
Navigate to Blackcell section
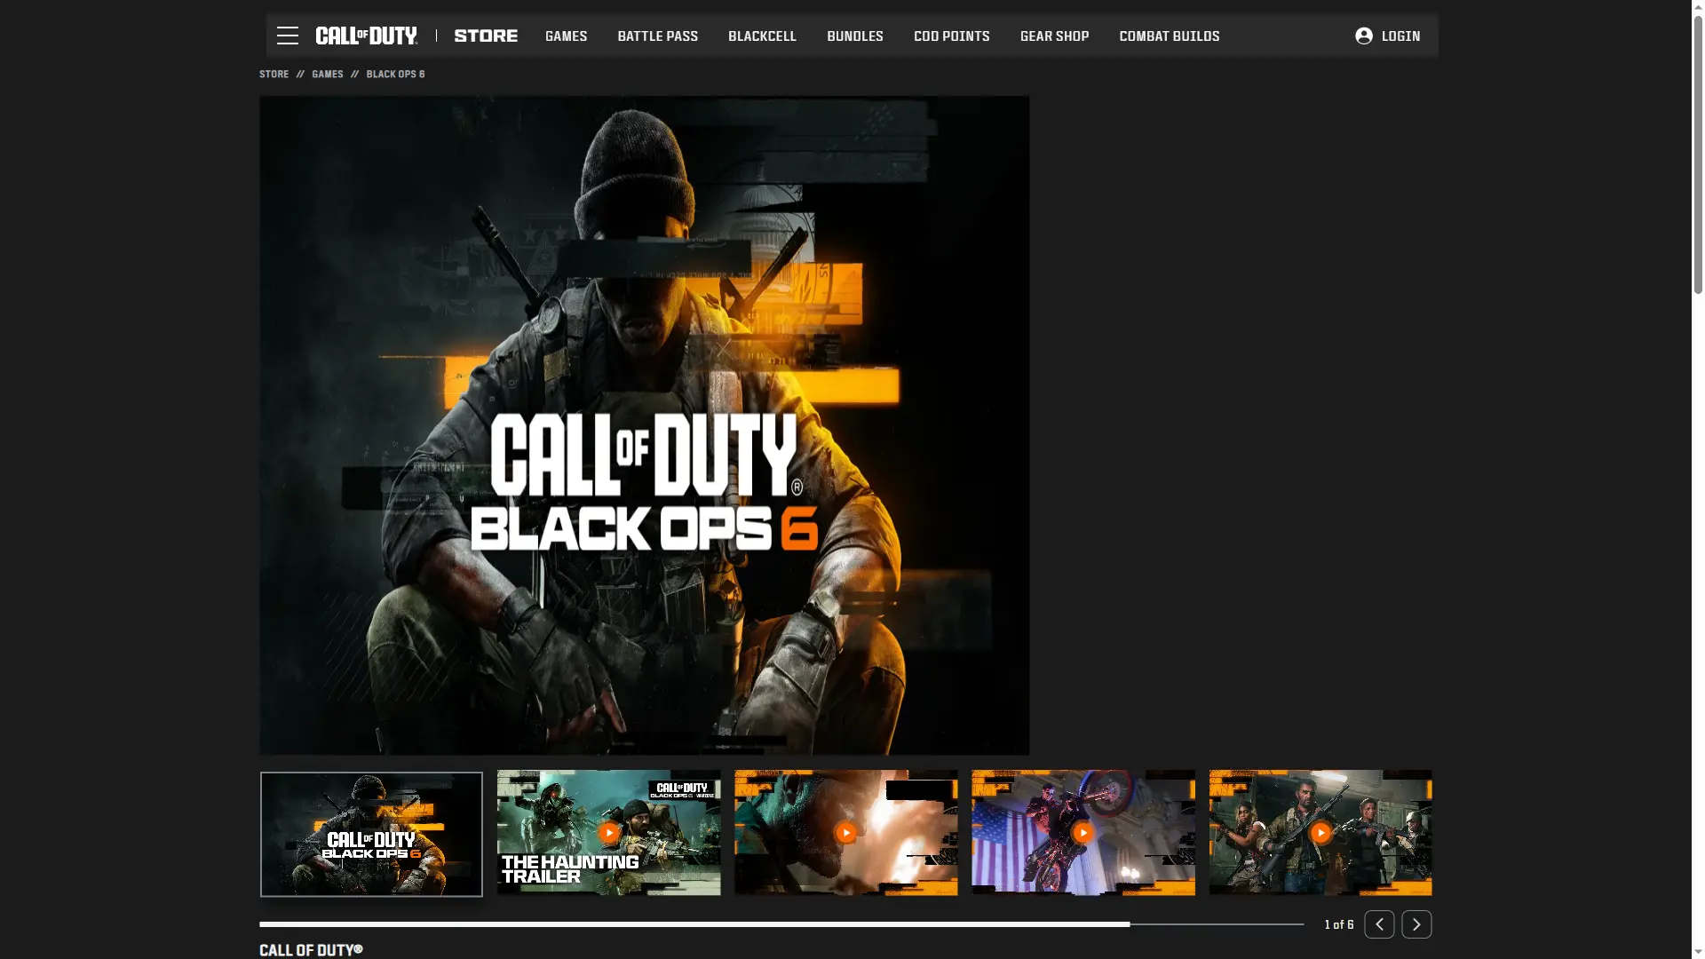(762, 36)
